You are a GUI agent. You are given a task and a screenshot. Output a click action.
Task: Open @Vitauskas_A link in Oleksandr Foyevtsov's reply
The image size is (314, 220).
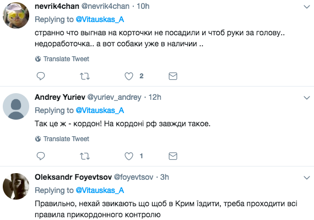coord(100,190)
